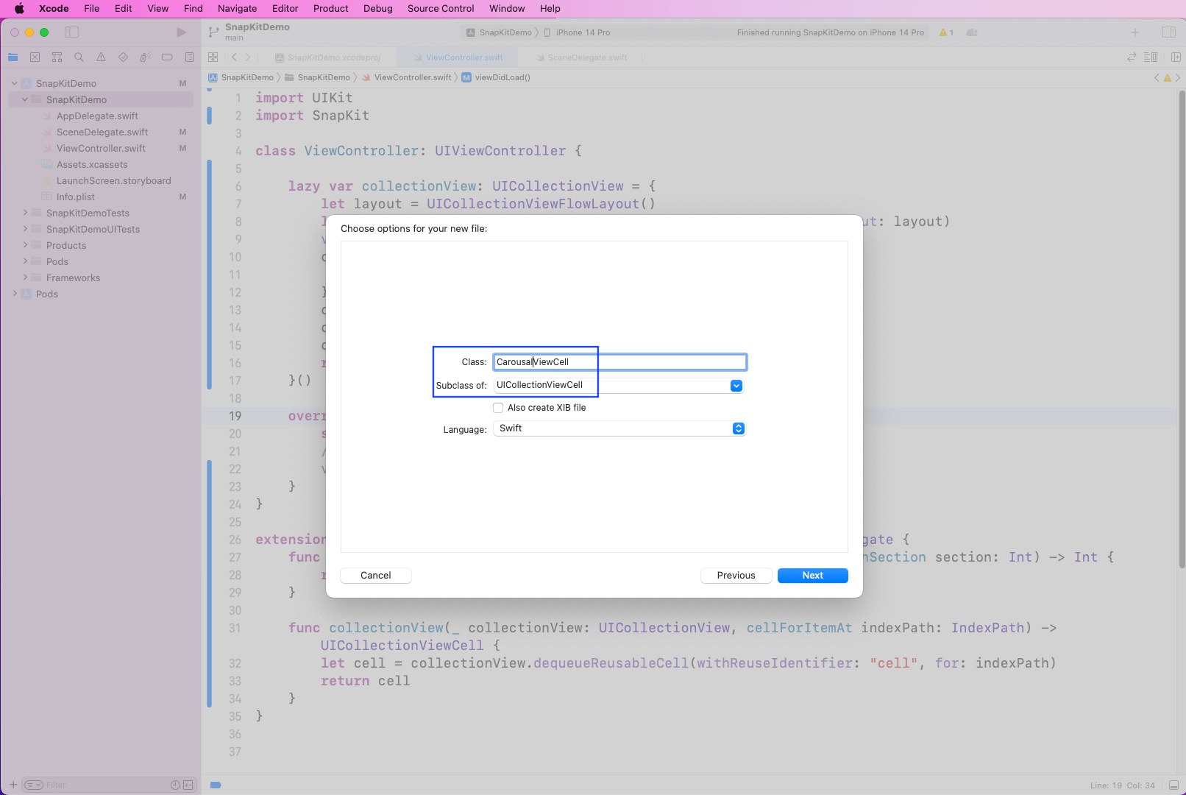Click the Cancel button
The height and width of the screenshot is (795, 1186).
click(375, 576)
